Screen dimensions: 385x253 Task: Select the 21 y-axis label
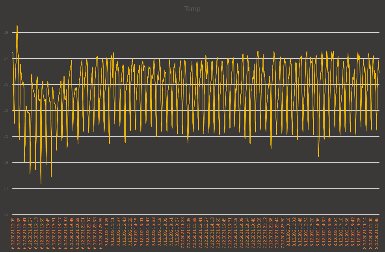(x=6, y=137)
